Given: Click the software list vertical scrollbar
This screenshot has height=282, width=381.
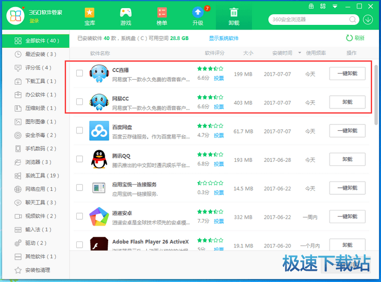Looking at the screenshot, I should pyautogui.click(x=376, y=95).
